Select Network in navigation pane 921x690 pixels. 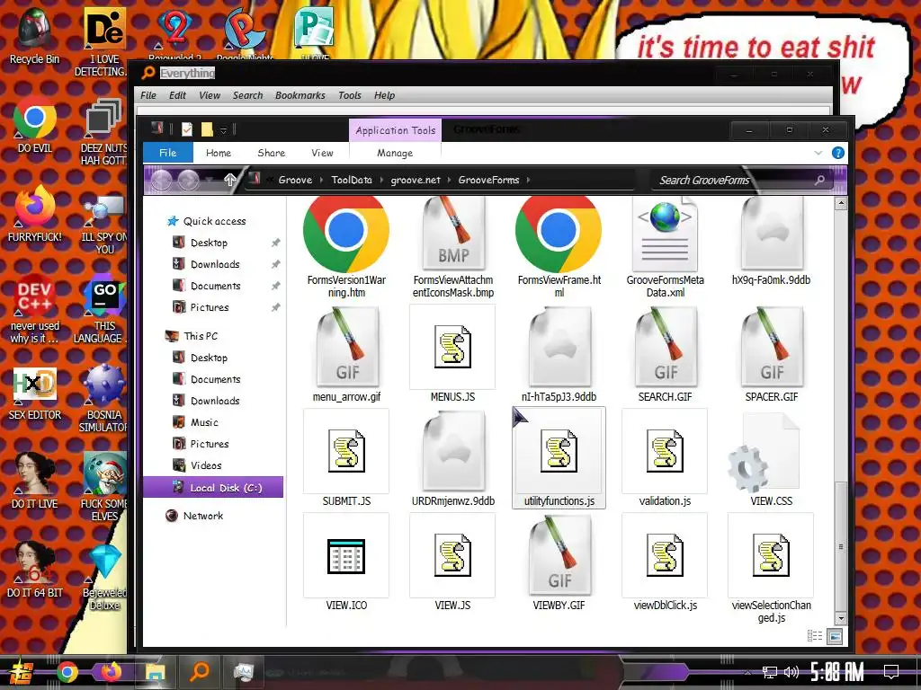[202, 516]
